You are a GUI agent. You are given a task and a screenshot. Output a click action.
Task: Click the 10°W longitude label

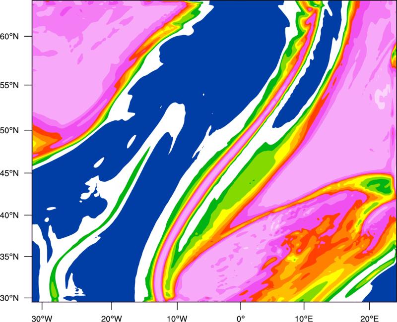click(x=177, y=319)
